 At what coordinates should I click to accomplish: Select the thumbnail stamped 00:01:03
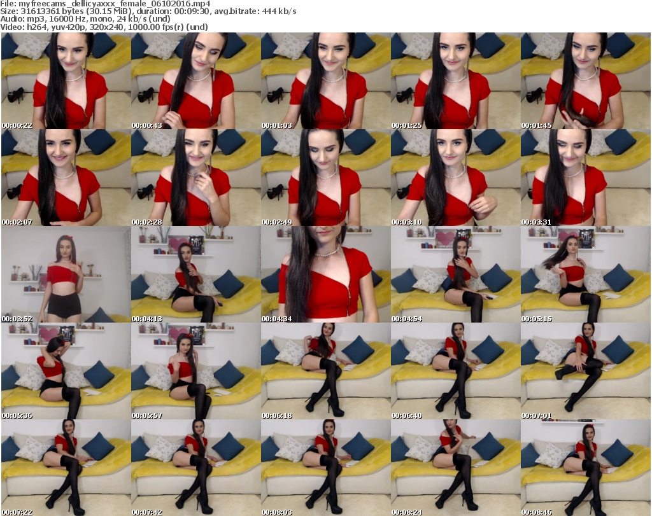click(x=325, y=81)
